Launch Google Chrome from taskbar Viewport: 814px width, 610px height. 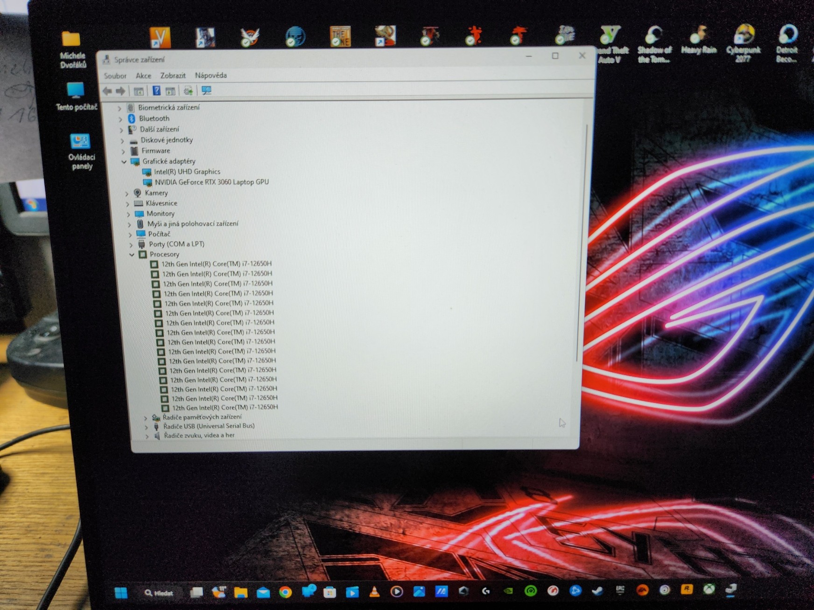point(285,592)
